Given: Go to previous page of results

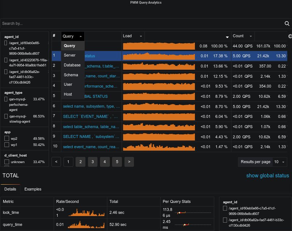Looking at the screenshot, I should coord(56,161).
